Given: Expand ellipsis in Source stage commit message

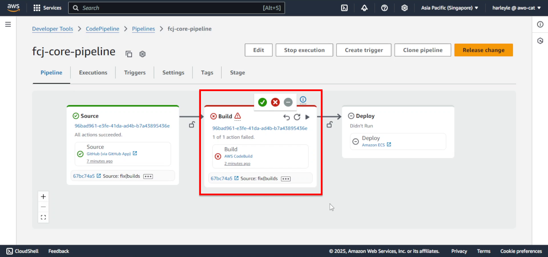Looking at the screenshot, I should click(148, 176).
